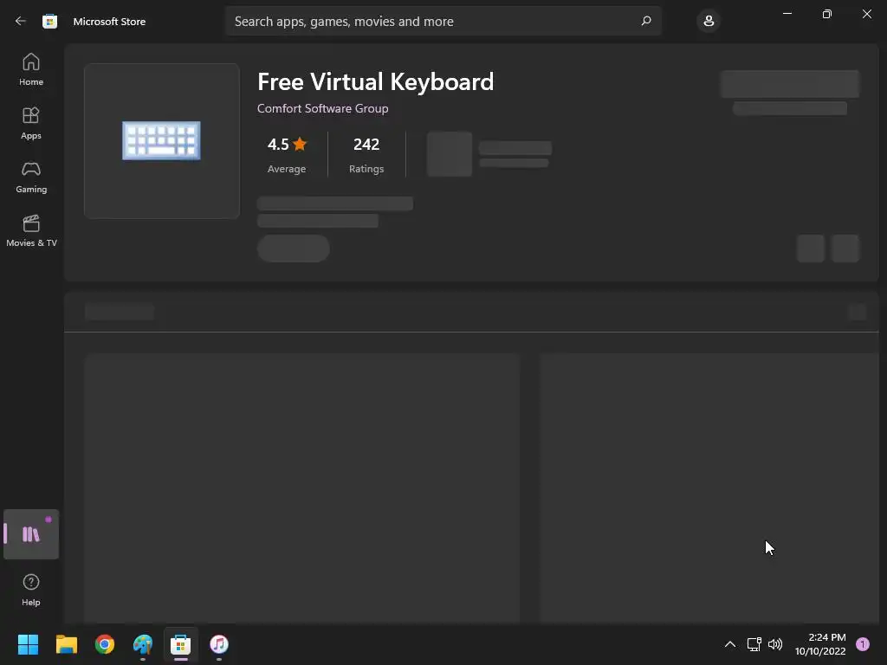Select the Free Virtual Keyboard title
This screenshot has height=665, width=887.
click(376, 82)
